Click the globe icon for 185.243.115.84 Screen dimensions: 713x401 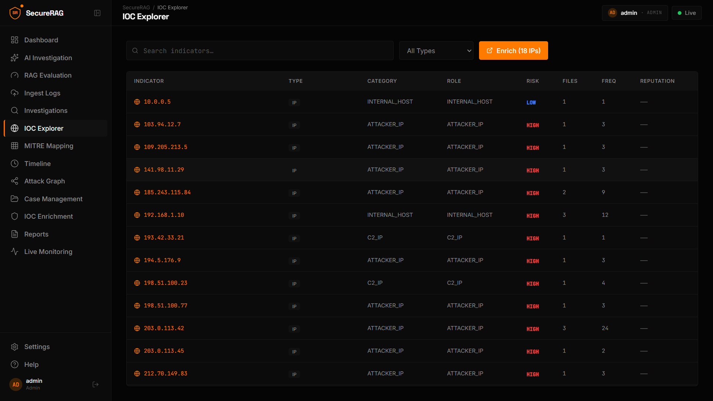137,193
